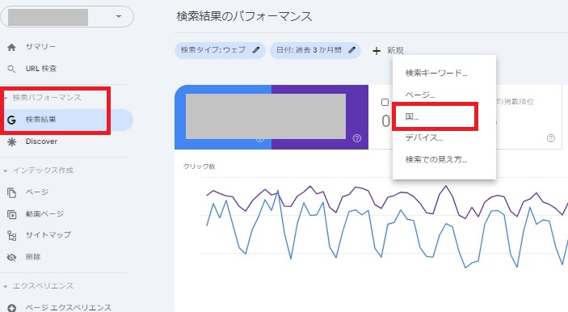The image size is (568, 312).
Task: Click the + 新規 filter button
Action: [388, 50]
